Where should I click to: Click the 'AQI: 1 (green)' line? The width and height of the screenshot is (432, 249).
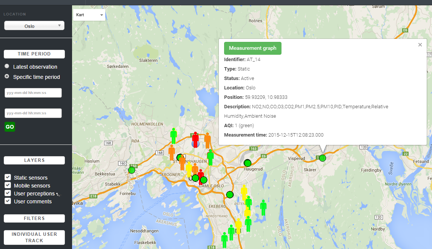[239, 126]
